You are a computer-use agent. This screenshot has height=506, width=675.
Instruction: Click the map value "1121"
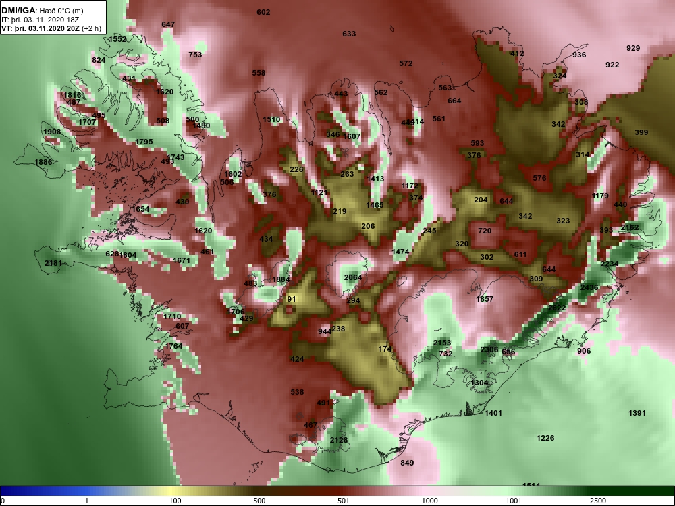pyautogui.click(x=319, y=192)
